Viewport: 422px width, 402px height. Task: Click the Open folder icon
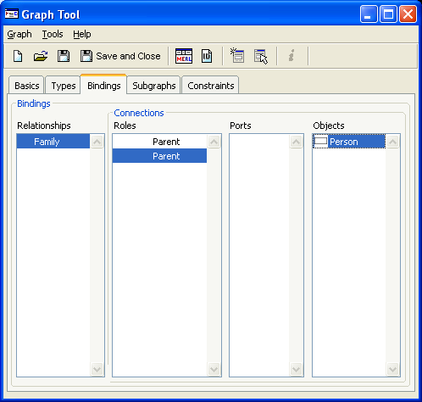pyautogui.click(x=41, y=56)
